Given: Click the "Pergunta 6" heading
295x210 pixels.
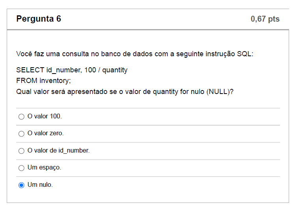Looking at the screenshot, I should 39,19.
